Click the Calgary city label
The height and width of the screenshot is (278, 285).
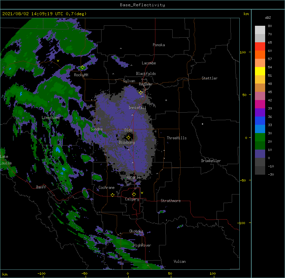point(132,199)
